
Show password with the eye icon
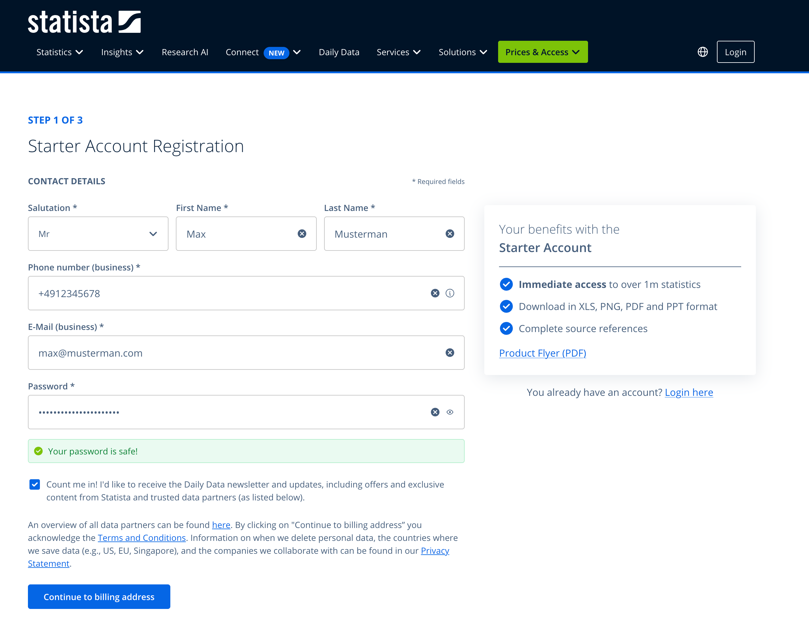point(450,412)
